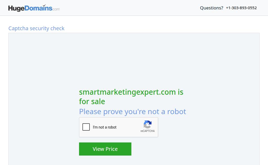Select the "Captcha security check" heading
The image size is (268, 165).
coord(36,28)
